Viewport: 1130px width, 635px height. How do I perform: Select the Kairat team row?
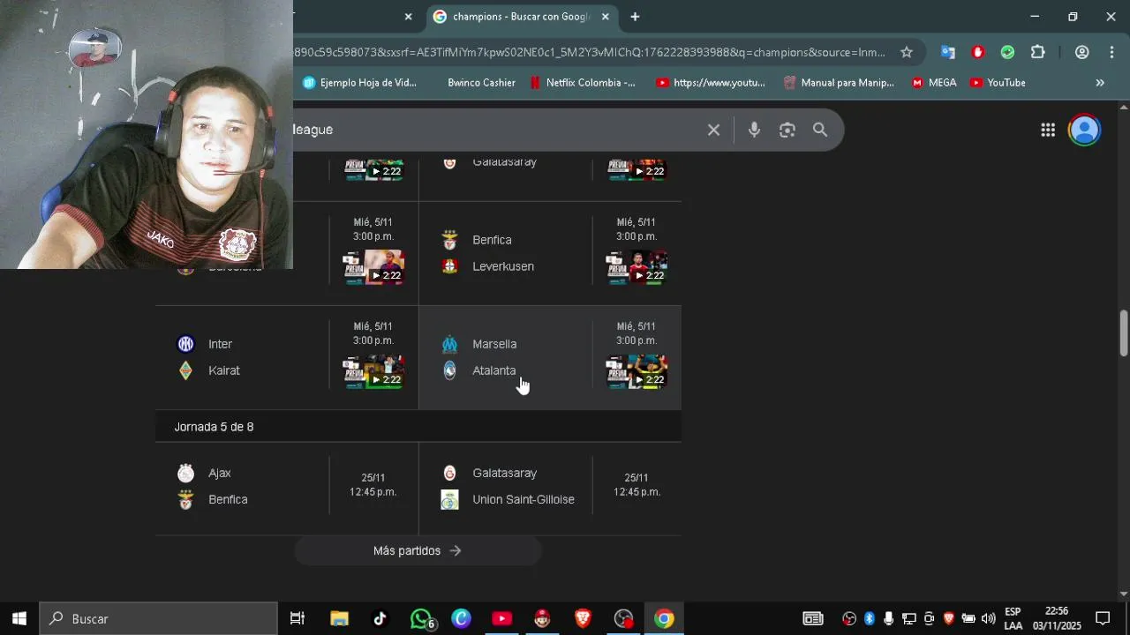[x=208, y=370]
